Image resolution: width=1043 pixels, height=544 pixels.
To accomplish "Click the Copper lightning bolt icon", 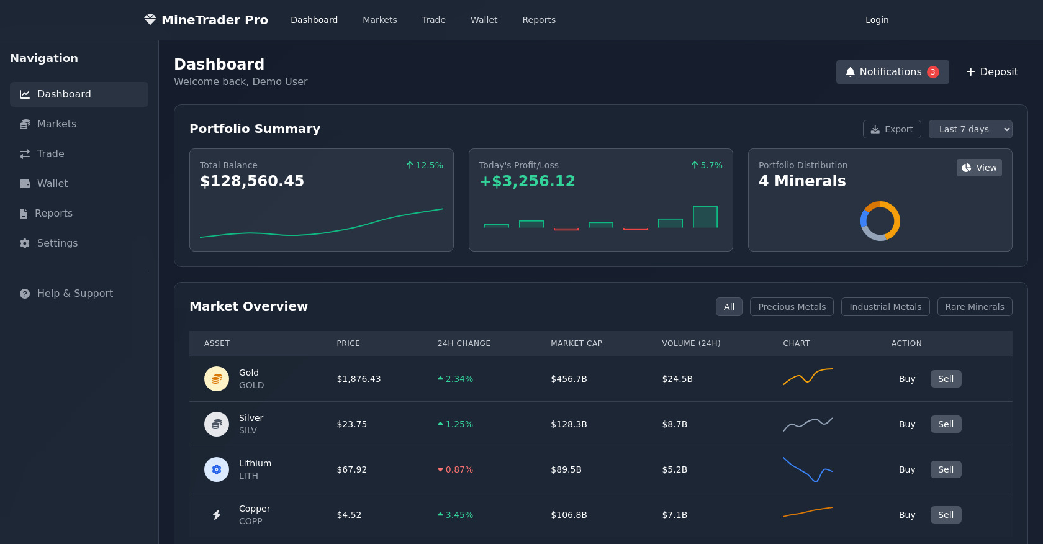I will pyautogui.click(x=217, y=515).
